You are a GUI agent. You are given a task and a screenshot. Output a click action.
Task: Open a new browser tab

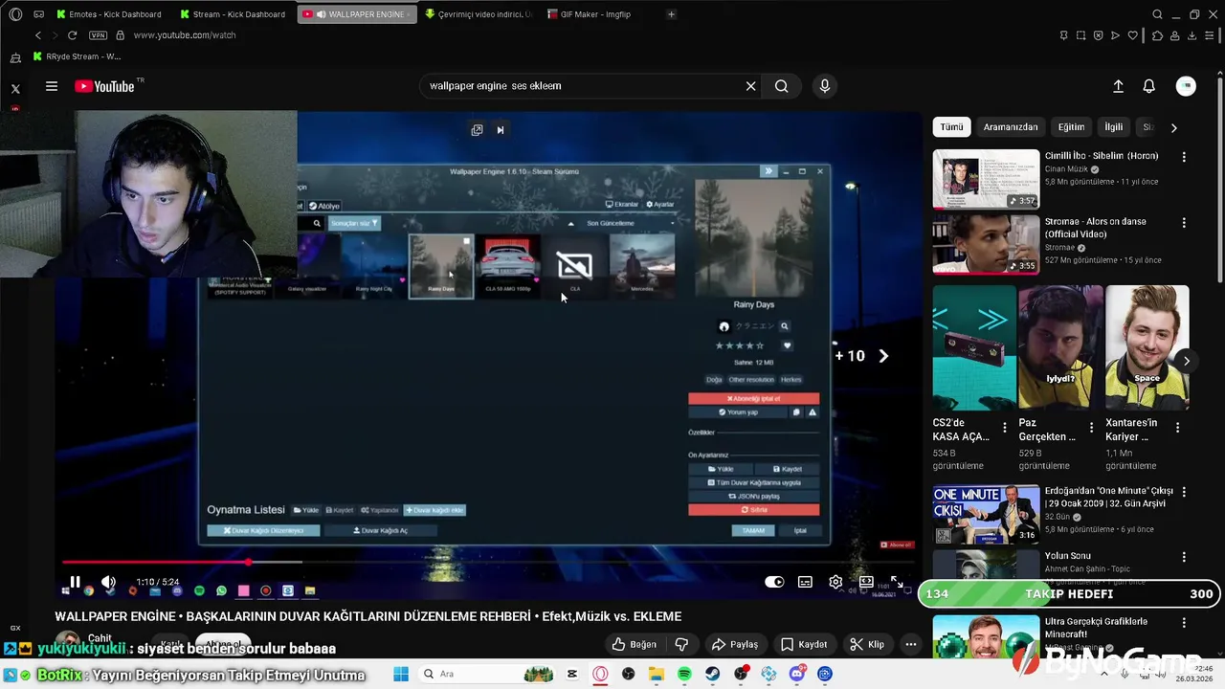coord(671,14)
